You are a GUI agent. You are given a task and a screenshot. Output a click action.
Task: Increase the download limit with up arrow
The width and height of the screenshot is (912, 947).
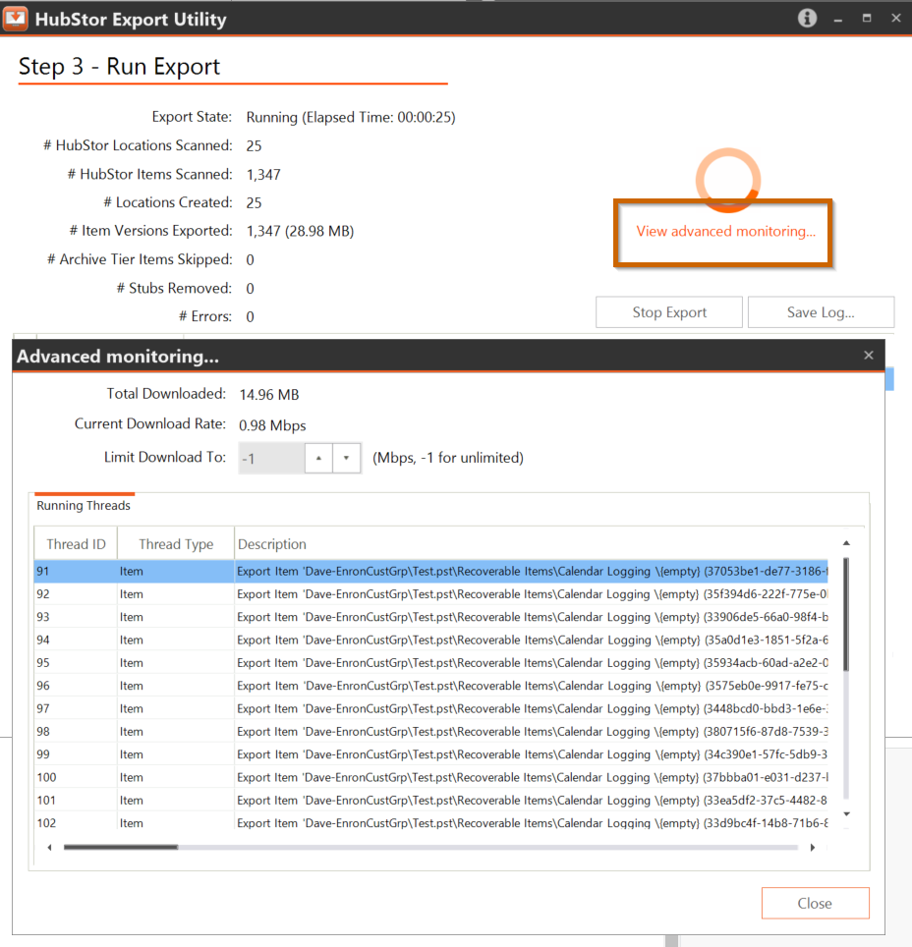318,458
